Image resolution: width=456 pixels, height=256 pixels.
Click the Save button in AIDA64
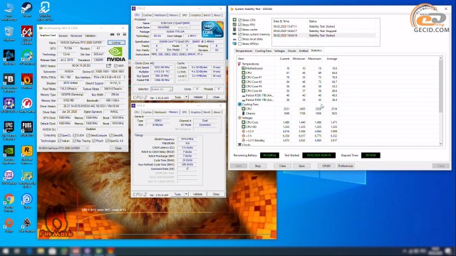click(x=301, y=166)
